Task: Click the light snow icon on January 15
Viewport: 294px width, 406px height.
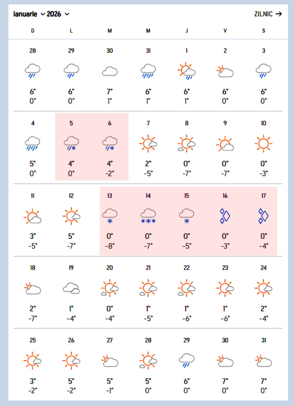Action: point(187,216)
